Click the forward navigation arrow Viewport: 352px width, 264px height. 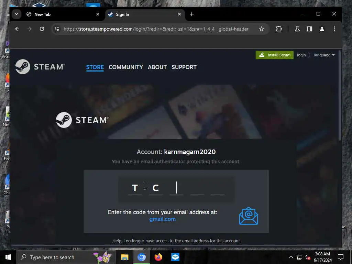(x=30, y=29)
